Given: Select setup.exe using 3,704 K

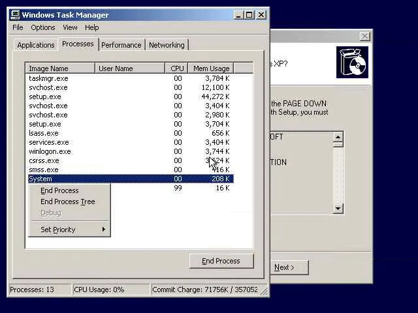Looking at the screenshot, I should (131, 124).
